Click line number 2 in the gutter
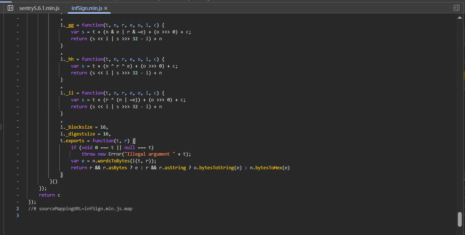 tap(18, 208)
